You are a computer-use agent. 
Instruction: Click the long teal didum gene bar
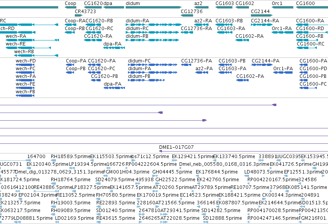(x=153, y=7)
